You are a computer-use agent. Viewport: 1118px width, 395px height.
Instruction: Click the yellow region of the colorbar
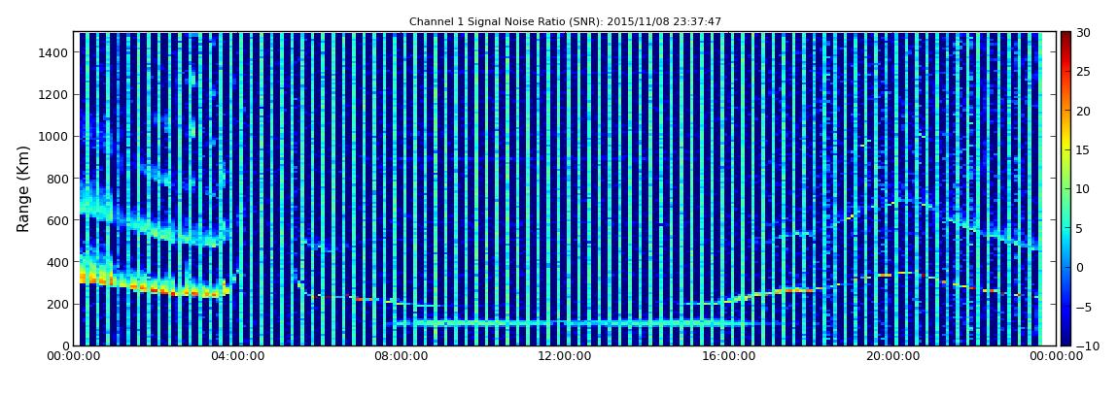[x=1066, y=143]
